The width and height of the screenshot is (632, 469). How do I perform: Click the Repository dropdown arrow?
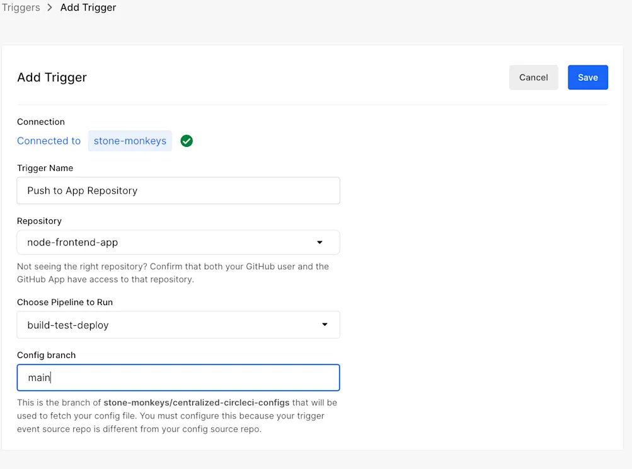point(319,242)
